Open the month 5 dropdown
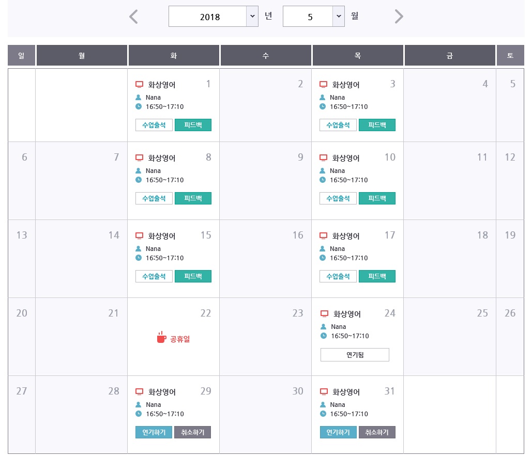Viewport: 532px width, 457px height. (339, 17)
